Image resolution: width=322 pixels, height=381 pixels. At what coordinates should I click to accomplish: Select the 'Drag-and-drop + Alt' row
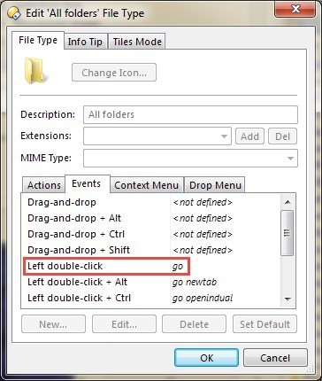tap(151, 218)
